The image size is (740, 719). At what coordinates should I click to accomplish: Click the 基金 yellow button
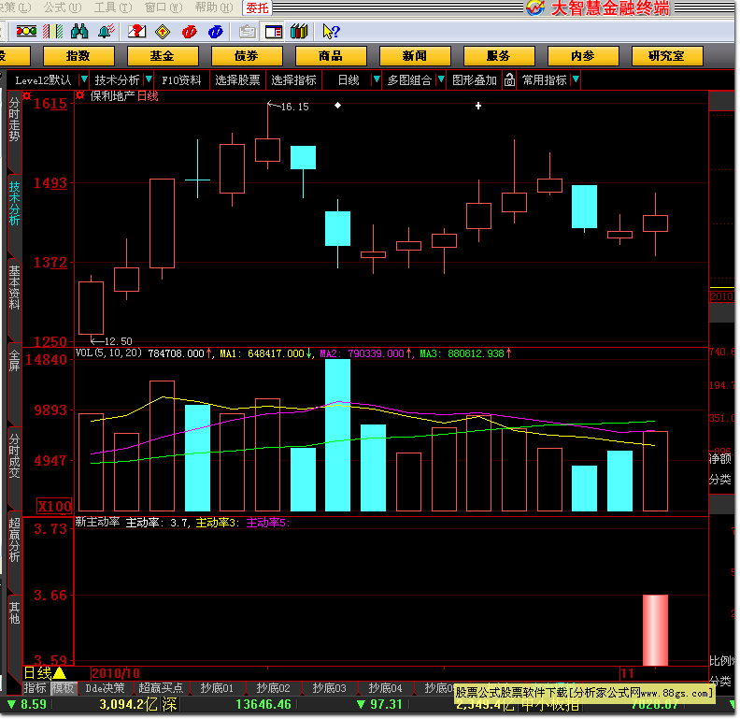163,56
